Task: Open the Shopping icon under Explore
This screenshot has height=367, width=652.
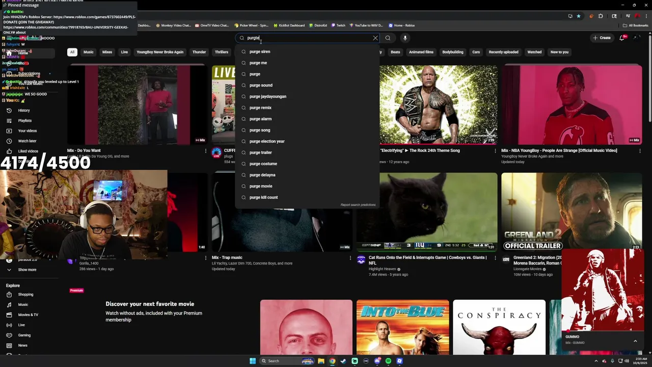Action: [9, 294]
